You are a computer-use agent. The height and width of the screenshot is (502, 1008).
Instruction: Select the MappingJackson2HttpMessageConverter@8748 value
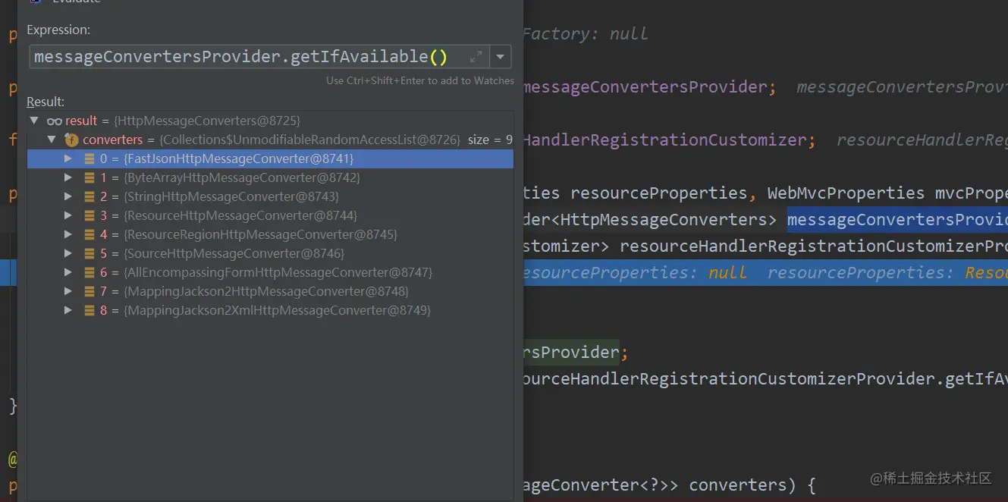[x=265, y=291]
